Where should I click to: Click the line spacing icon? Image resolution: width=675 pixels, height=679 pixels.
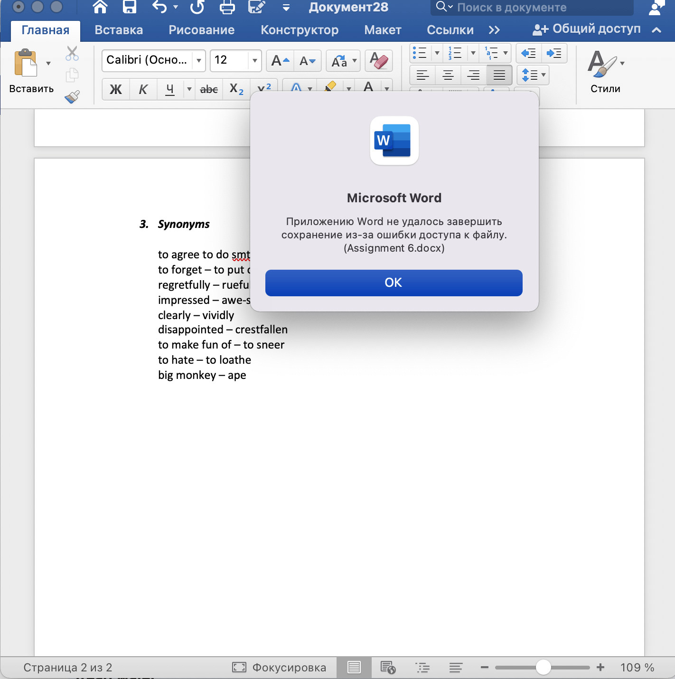pyautogui.click(x=529, y=75)
